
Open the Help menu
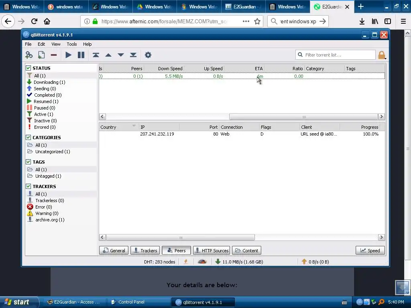tap(87, 44)
